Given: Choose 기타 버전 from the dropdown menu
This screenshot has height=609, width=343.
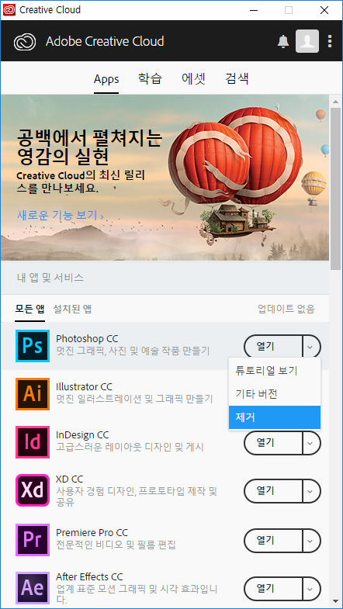Looking at the screenshot, I should click(x=275, y=394).
